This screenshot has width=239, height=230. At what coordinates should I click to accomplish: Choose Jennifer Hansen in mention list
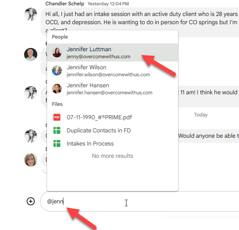[x=113, y=89]
